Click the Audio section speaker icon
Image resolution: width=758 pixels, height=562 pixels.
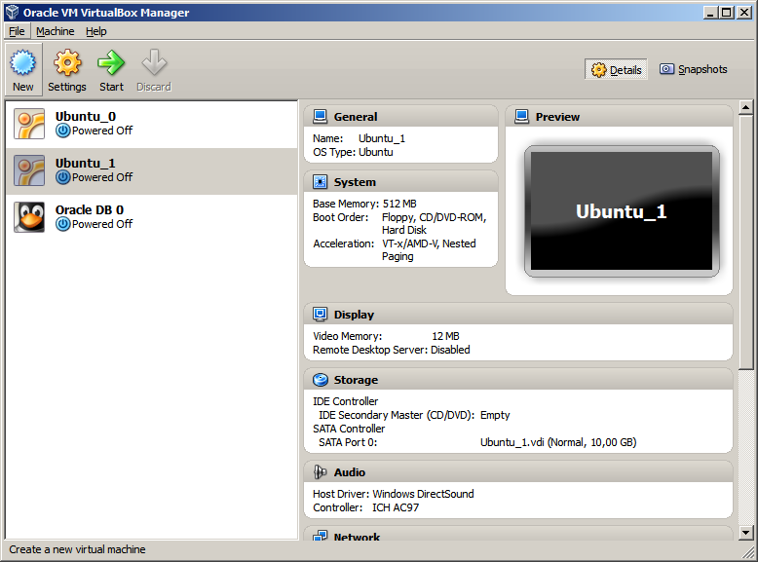[320, 472]
